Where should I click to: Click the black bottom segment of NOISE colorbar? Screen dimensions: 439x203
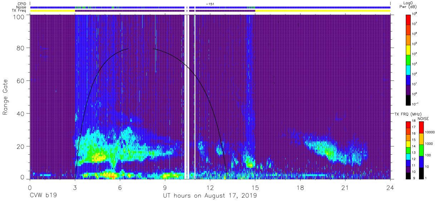421,173
